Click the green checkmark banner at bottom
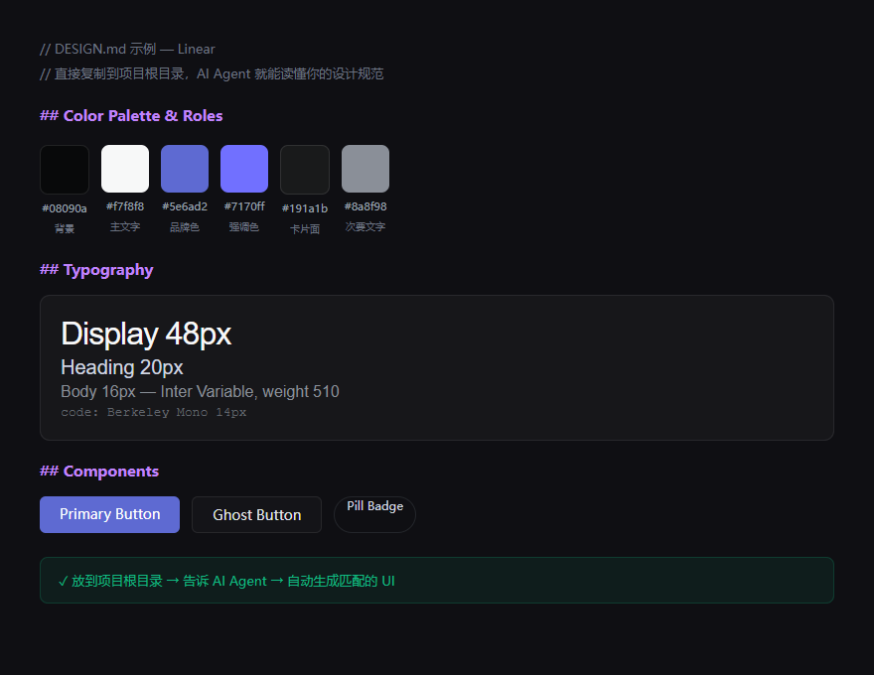 tap(437, 581)
